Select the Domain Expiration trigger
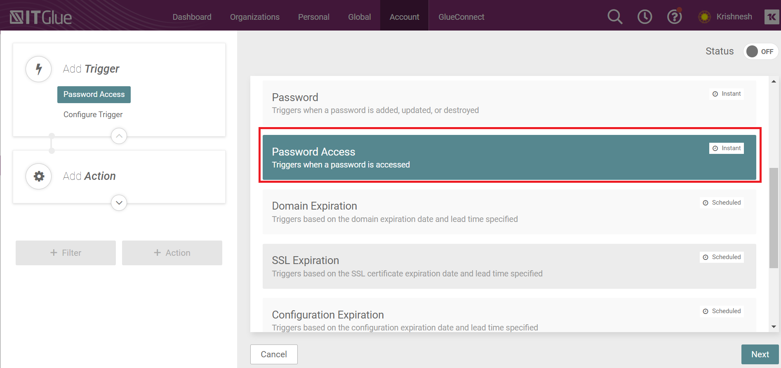 [509, 212]
